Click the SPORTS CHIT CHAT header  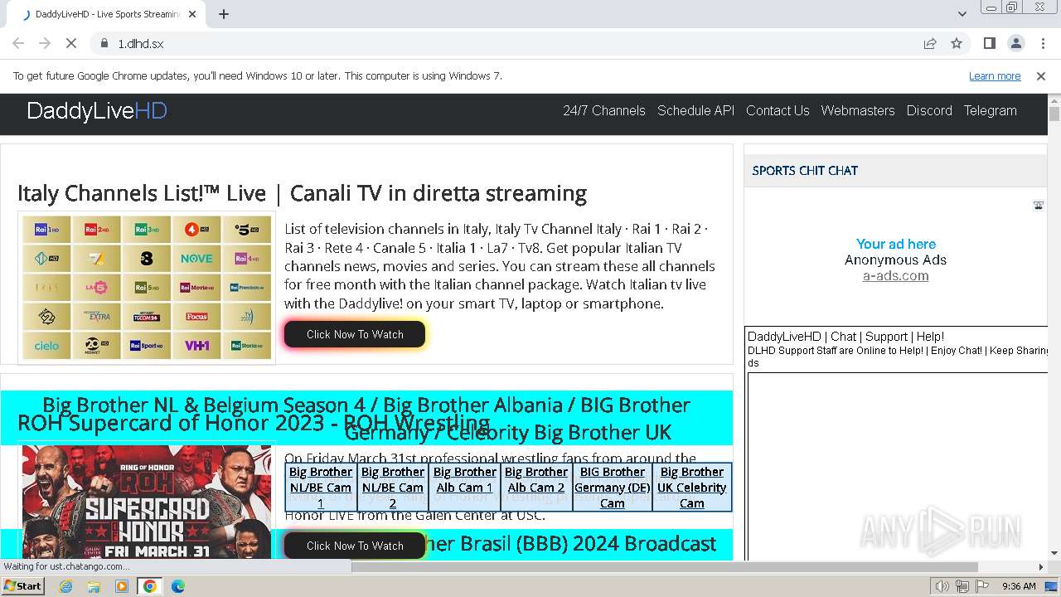point(805,171)
